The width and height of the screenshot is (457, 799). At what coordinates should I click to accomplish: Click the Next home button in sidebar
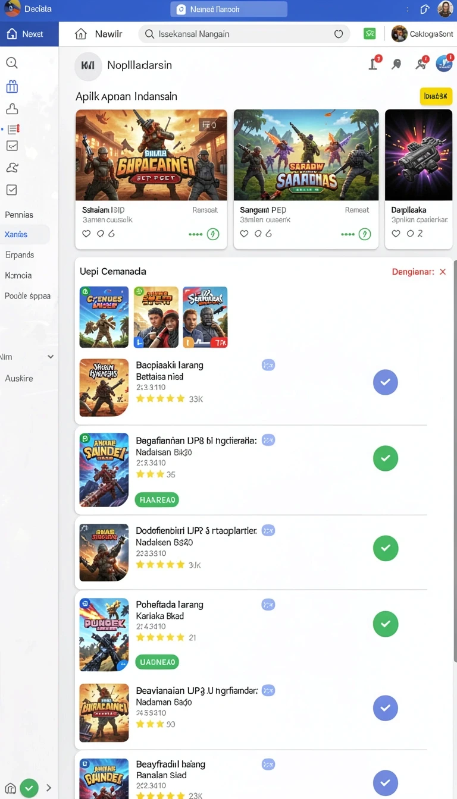[x=29, y=34]
